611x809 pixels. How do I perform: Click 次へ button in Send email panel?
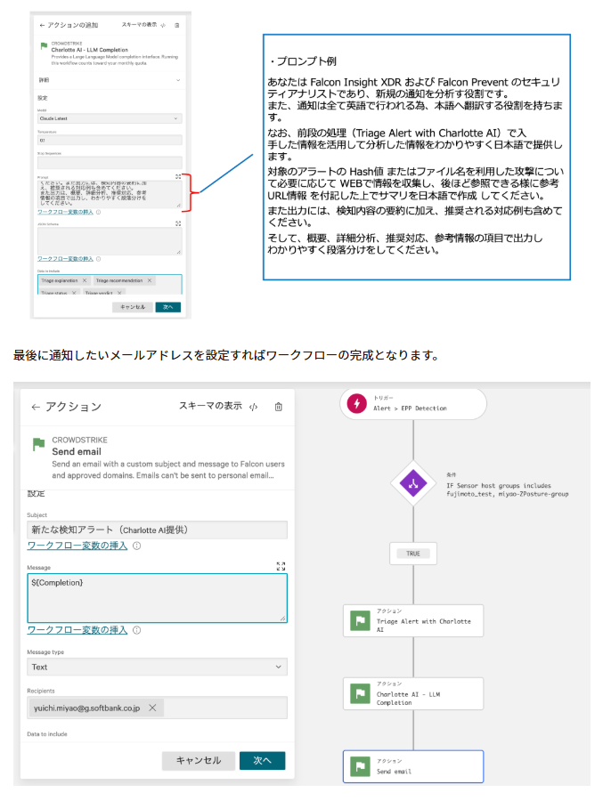click(262, 760)
